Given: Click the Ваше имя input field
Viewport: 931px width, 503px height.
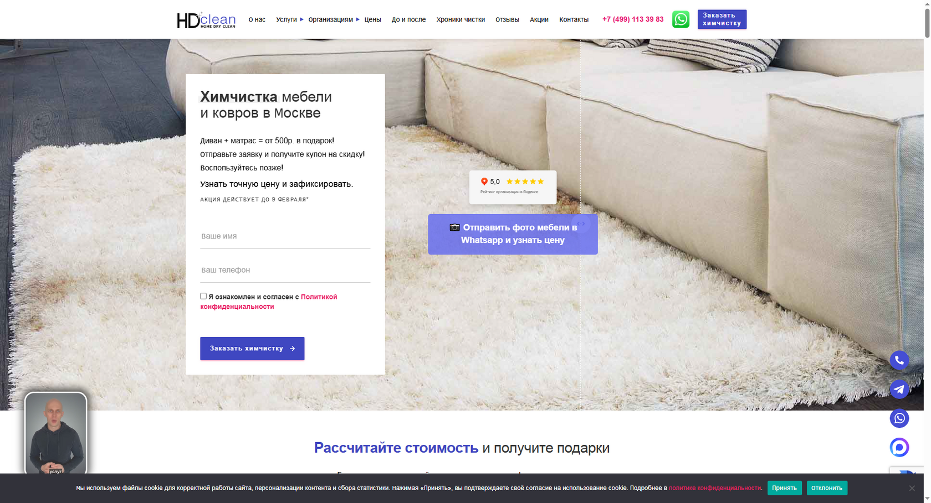Looking at the screenshot, I should [285, 236].
